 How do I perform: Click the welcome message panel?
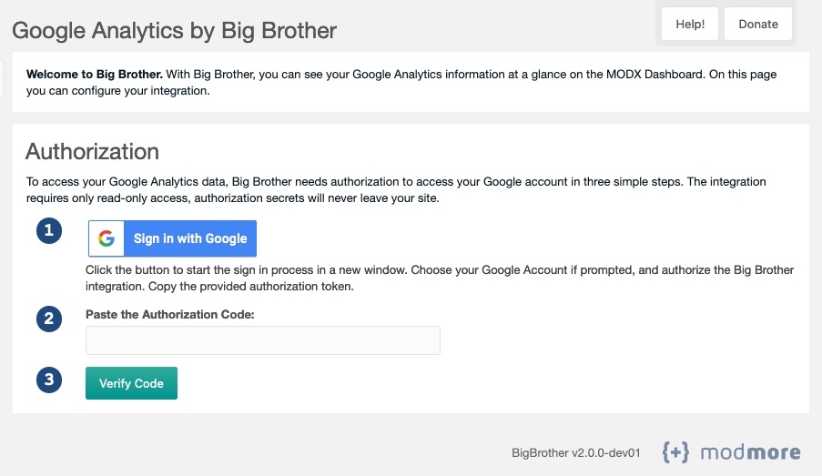coord(411,82)
